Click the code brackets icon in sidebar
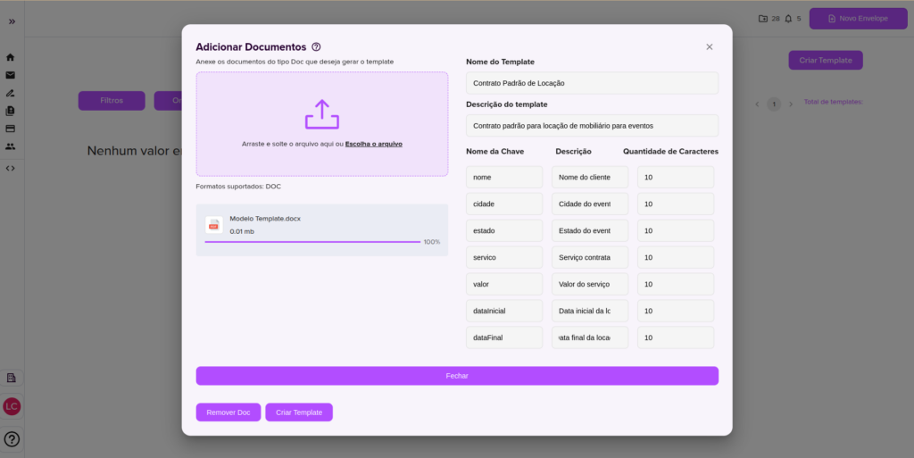 [11, 168]
